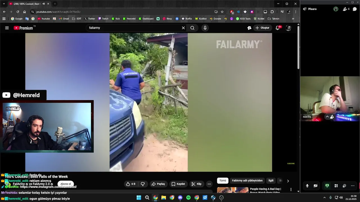The image size is (360, 202).
Task: Open the Gmail bookmark
Action: 64,19
